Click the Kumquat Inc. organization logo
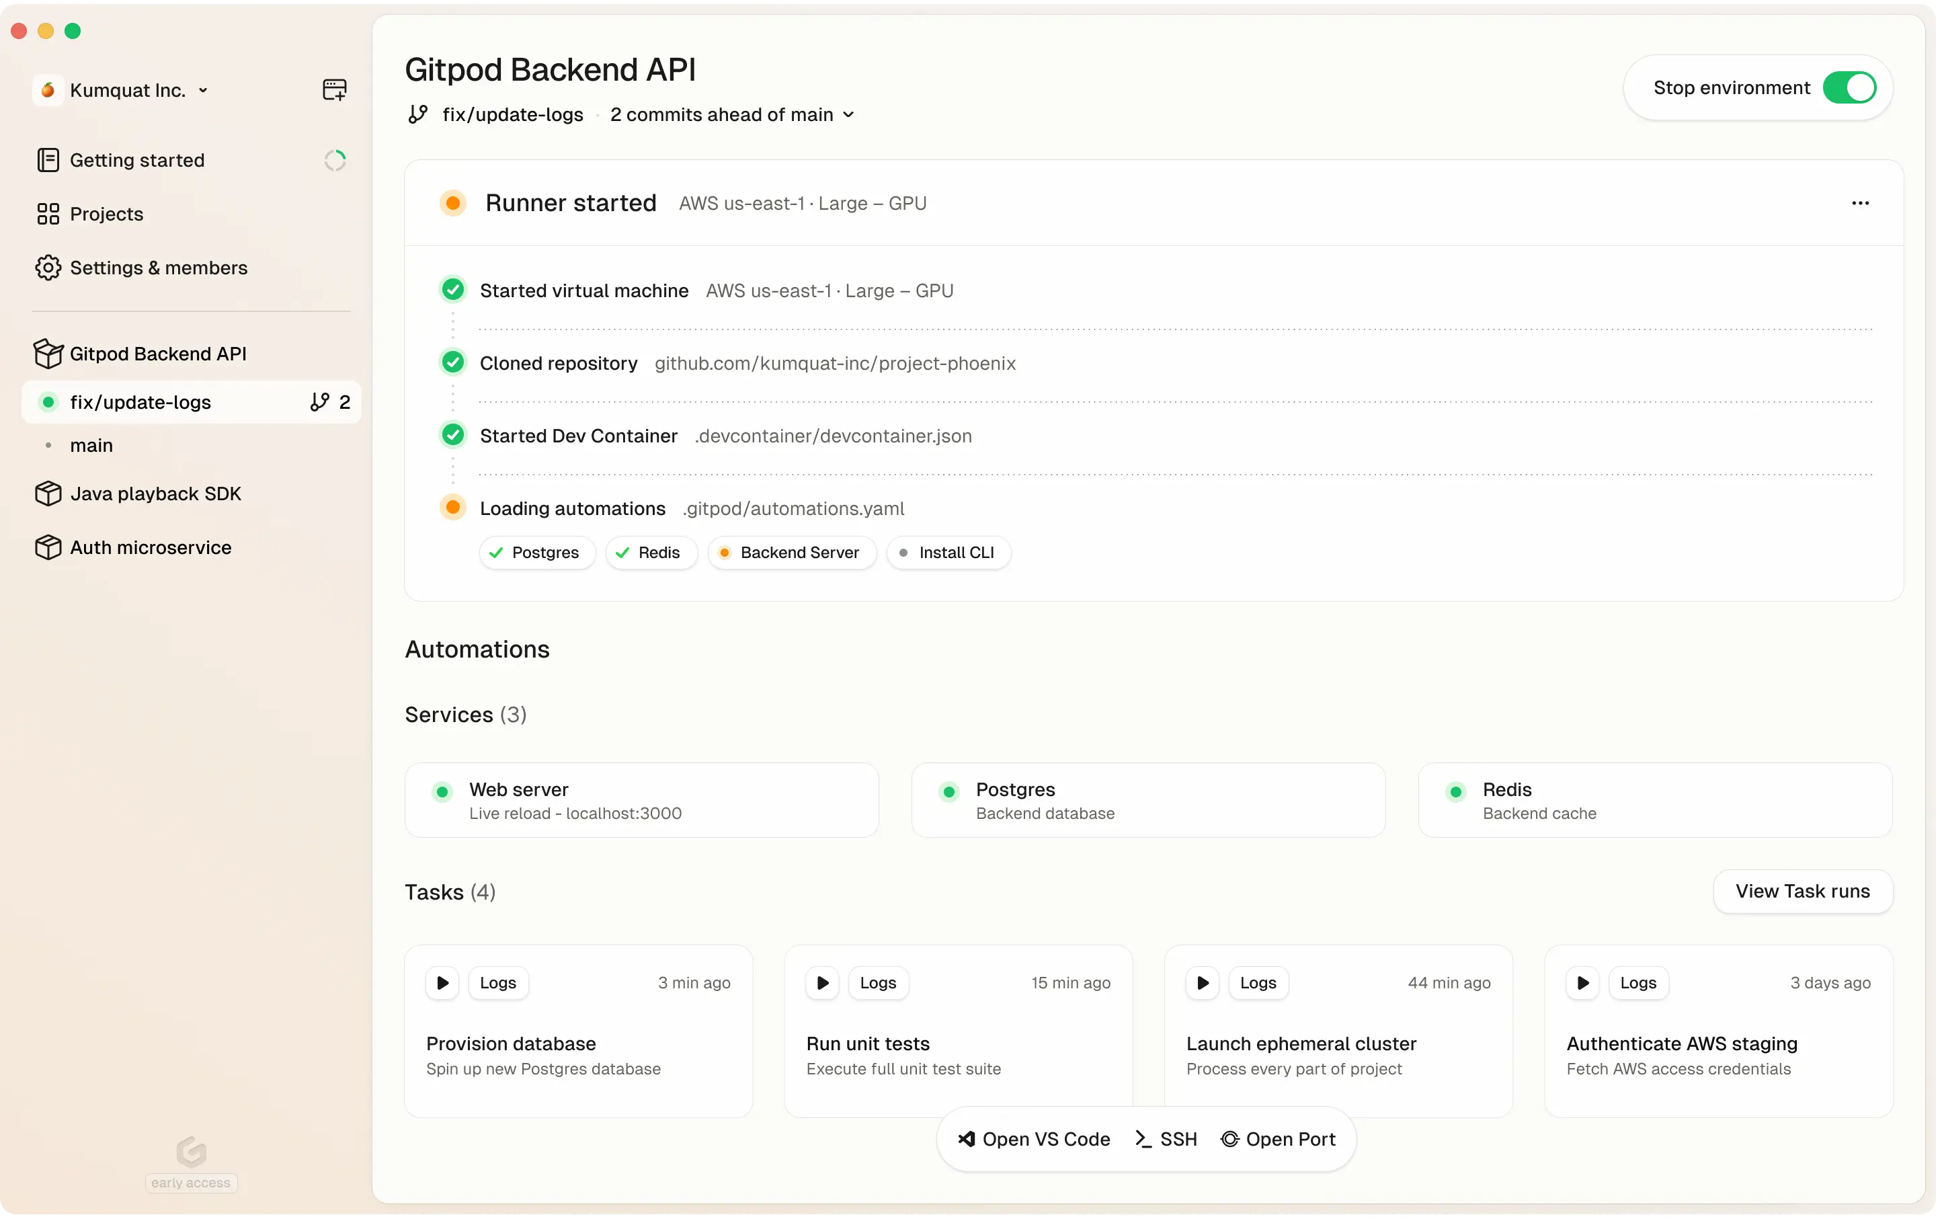This screenshot has width=1942, height=1223. coord(48,89)
